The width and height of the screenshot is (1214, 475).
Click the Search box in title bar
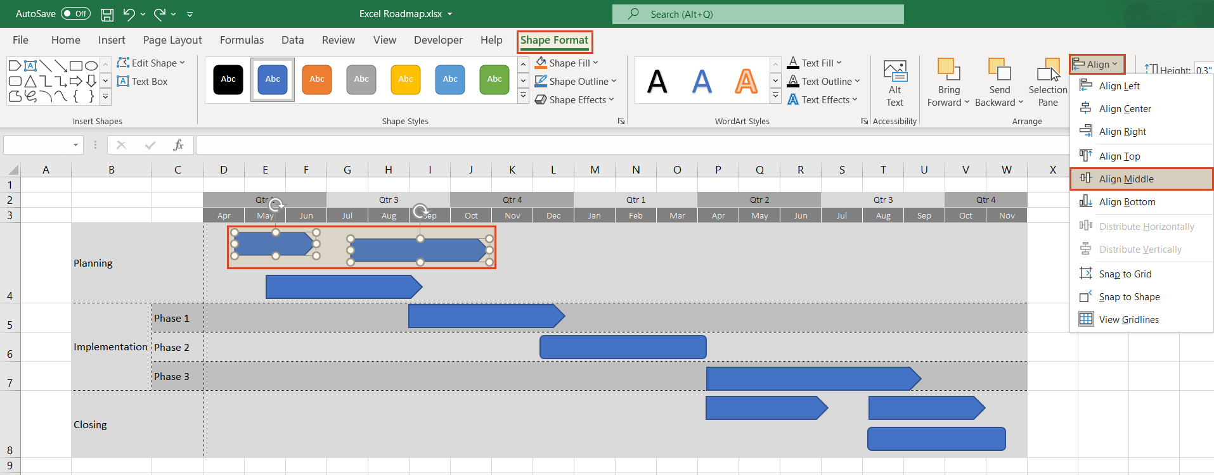[758, 14]
